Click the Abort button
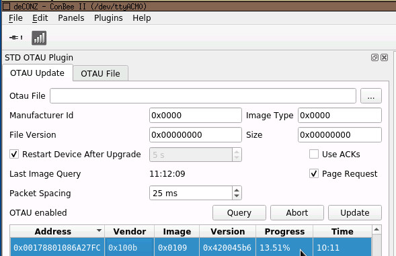This screenshot has height=256, width=396. (297, 212)
